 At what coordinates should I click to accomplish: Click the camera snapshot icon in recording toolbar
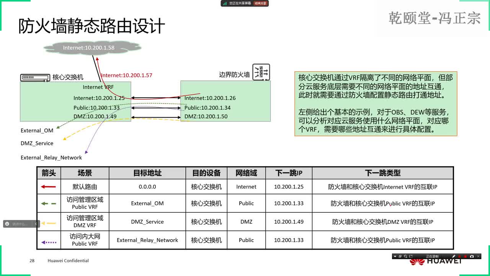coord(472,256)
